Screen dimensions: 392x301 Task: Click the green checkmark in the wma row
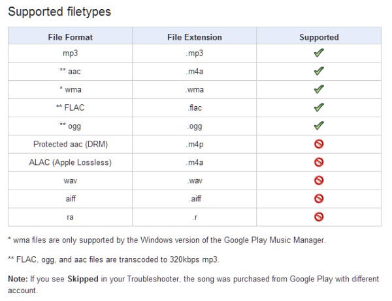tap(319, 89)
